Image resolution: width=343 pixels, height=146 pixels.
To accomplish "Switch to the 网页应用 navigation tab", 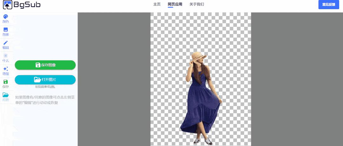I will pos(175,4).
